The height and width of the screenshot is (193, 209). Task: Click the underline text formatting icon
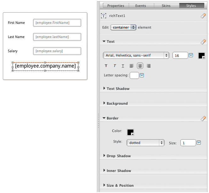(x=123, y=66)
